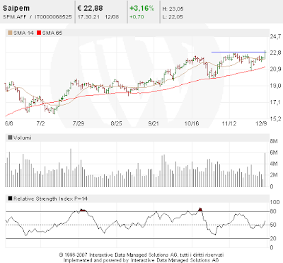This screenshot has width=283, height=263.
Task: Click the ISIN IT0000068525 text
Action: [53, 17]
